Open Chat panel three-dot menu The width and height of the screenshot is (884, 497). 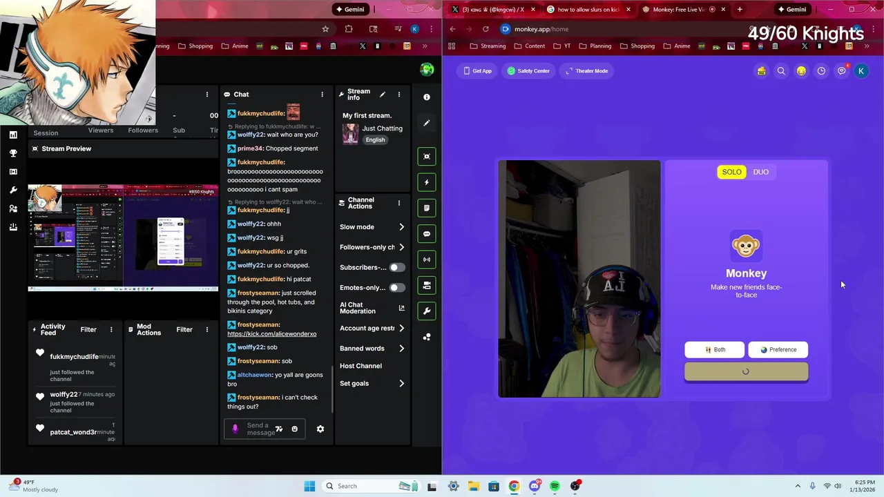click(322, 95)
